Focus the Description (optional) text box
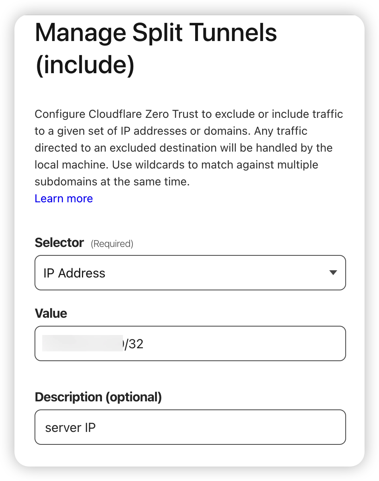This screenshot has width=379, height=481. (190, 427)
